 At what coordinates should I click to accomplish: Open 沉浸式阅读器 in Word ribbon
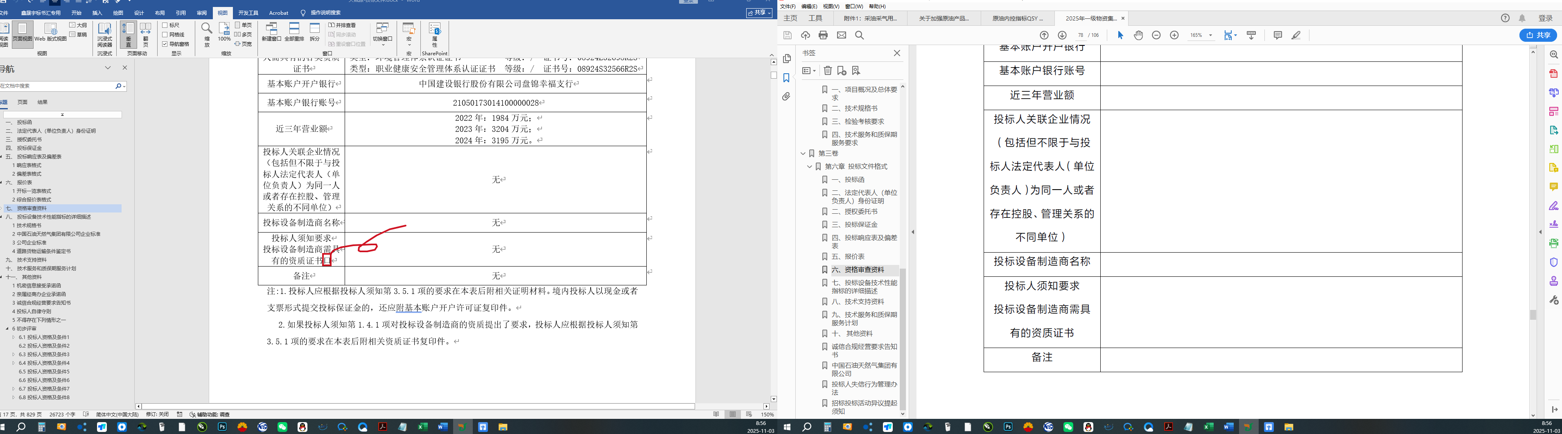[105, 35]
